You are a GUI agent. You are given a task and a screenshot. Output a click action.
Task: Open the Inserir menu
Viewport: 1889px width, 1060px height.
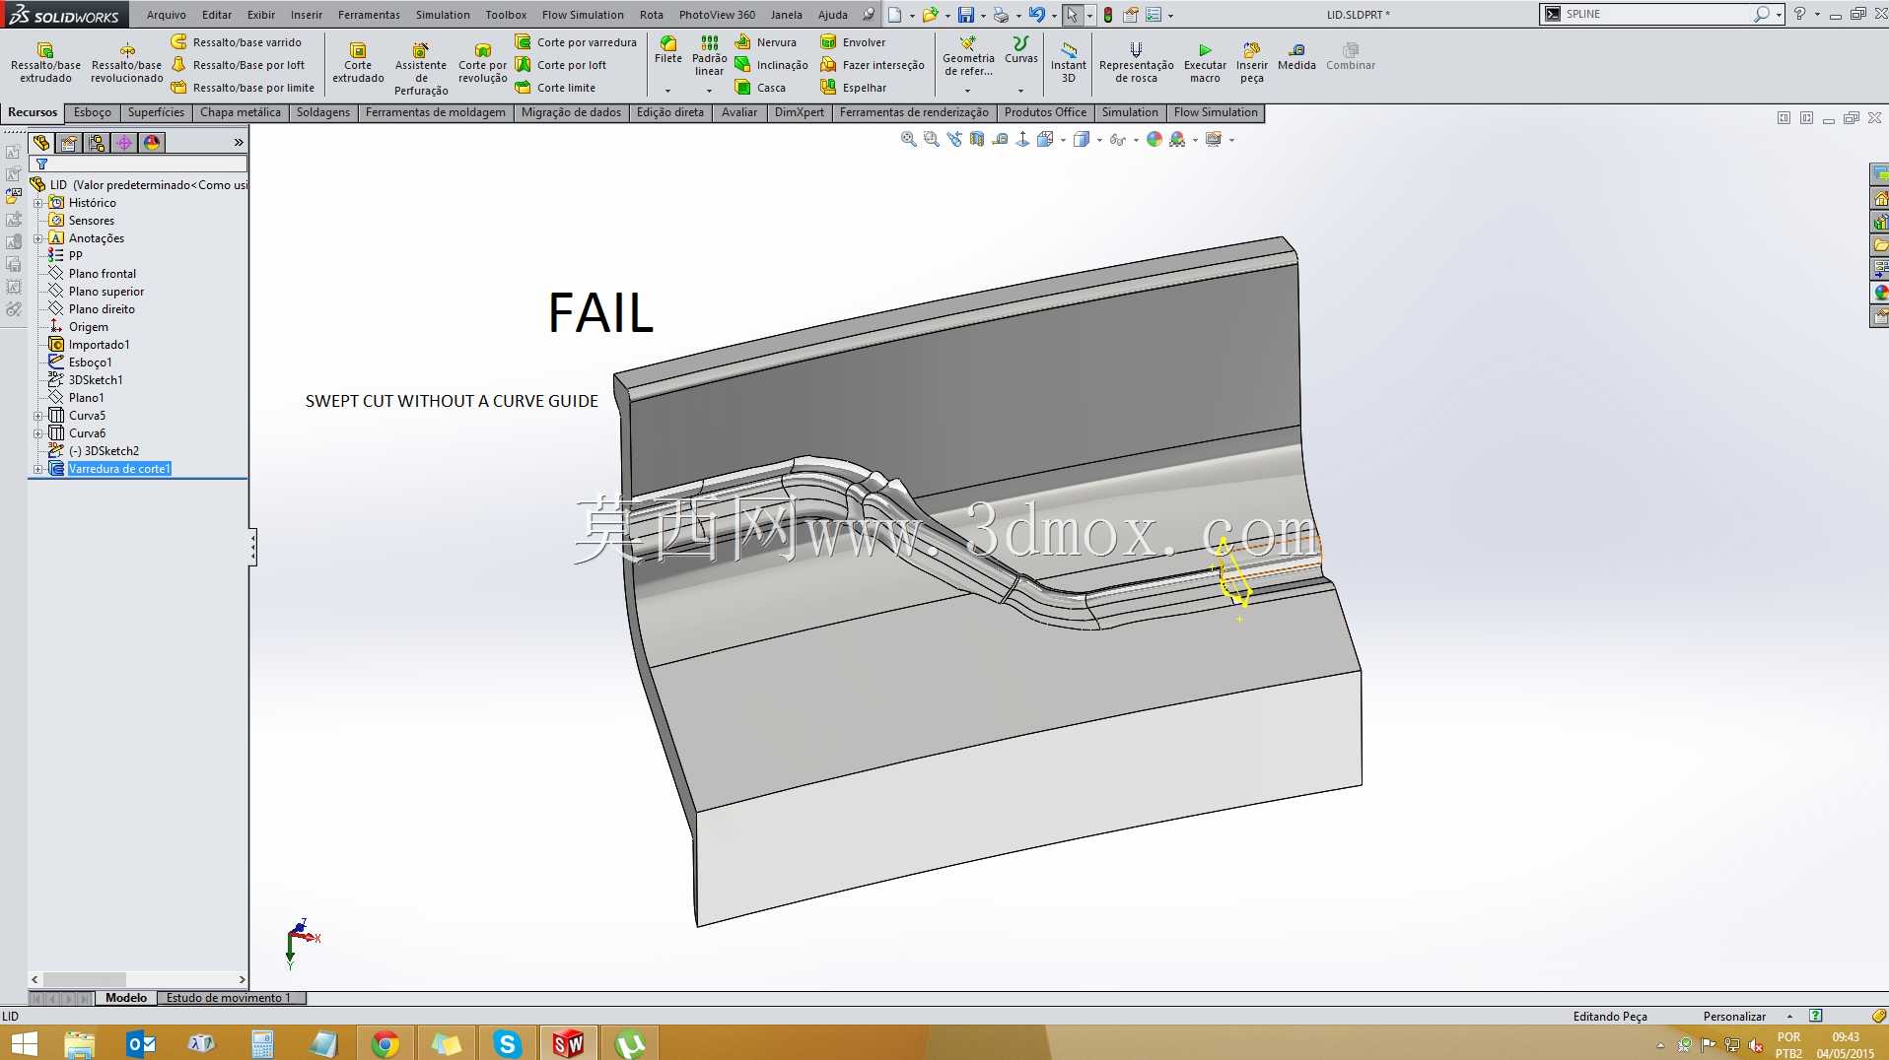306,15
